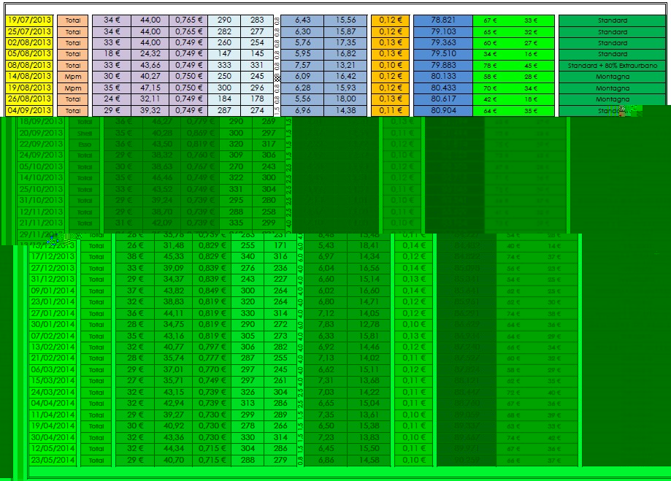
Task: Select the date cell 19/07/2013
Action: [x=29, y=20]
